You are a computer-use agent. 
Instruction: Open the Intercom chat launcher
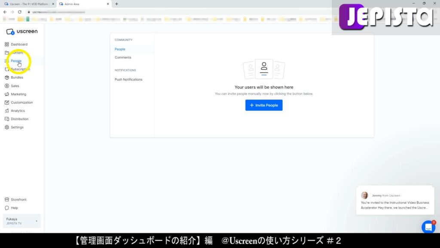pyautogui.click(x=428, y=227)
